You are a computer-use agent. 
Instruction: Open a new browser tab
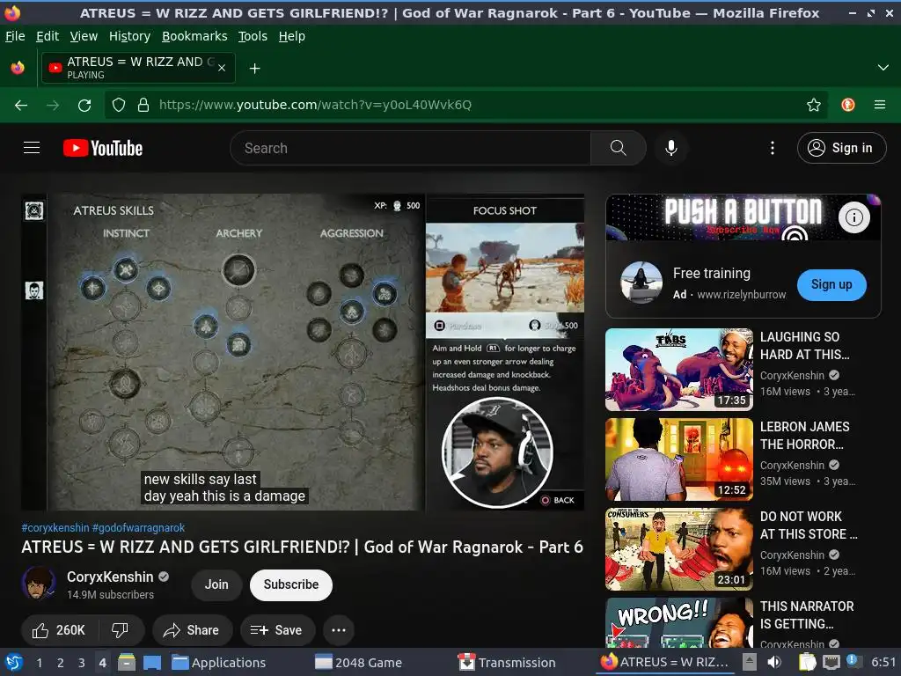254,69
